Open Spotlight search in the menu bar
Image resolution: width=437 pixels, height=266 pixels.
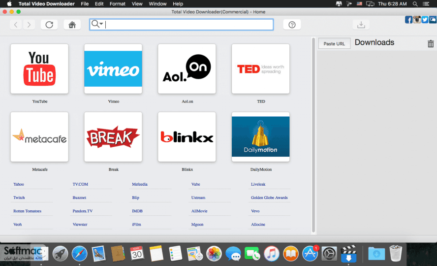pyautogui.click(x=415, y=3)
